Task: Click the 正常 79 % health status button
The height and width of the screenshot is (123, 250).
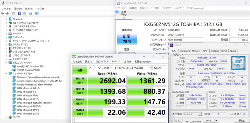Action: [x=127, y=39]
